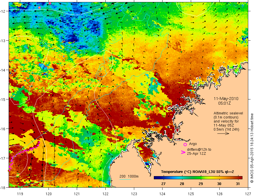Click the longitude axis label '121'
The width and height of the screenshot is (254, 196).
pyautogui.click(x=77, y=194)
